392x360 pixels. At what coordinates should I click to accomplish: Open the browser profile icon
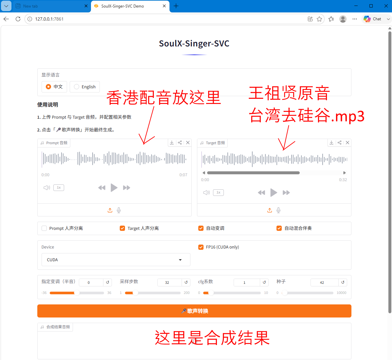pyautogui.click(x=343, y=19)
